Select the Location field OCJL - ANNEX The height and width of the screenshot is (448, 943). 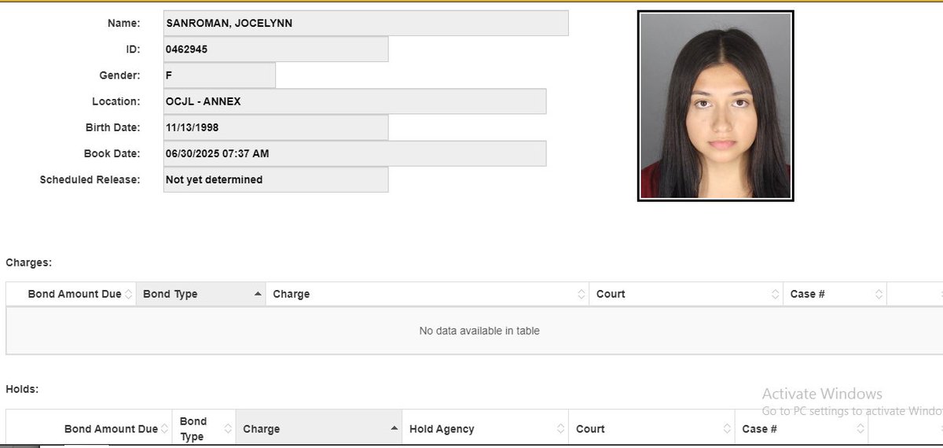coord(354,101)
